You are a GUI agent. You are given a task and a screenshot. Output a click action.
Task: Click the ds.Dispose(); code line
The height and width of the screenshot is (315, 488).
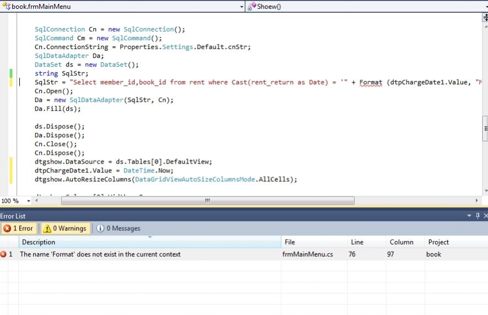pos(60,127)
